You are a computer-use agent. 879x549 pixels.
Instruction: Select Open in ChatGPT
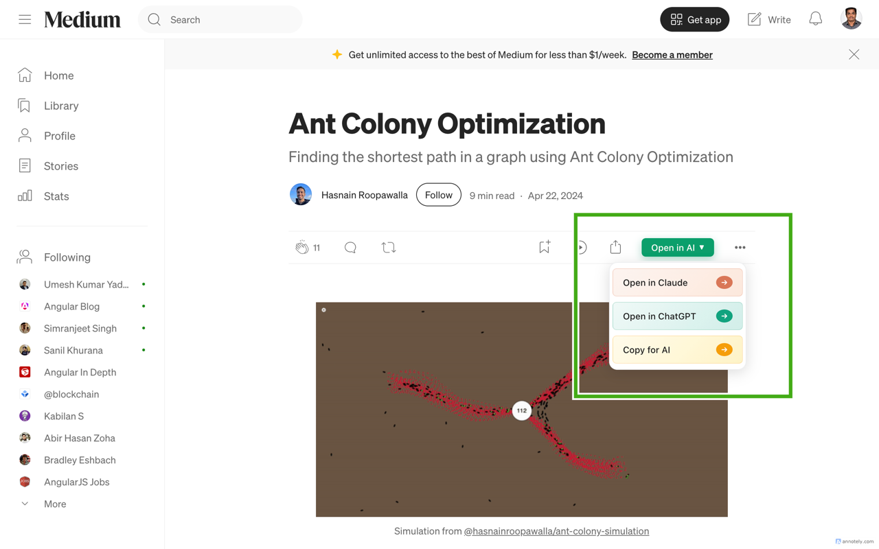click(677, 316)
